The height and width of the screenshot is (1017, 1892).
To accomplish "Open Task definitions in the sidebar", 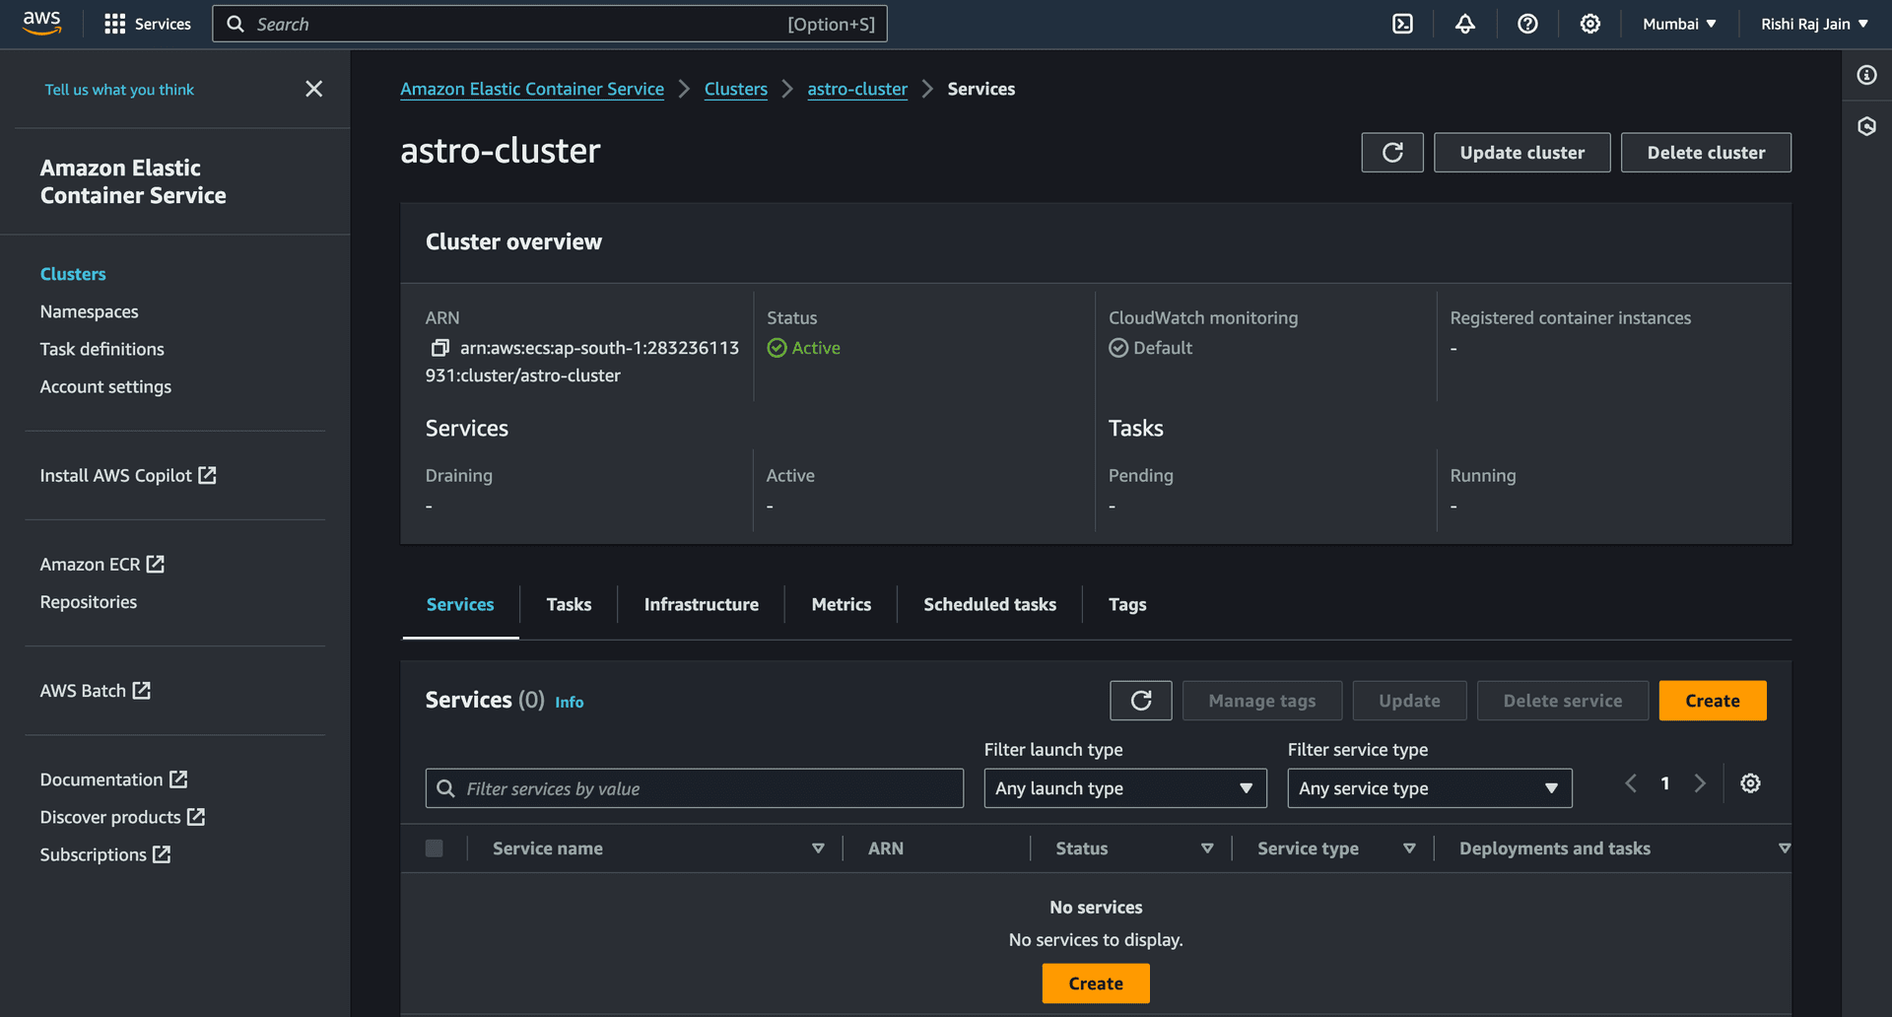I will coord(101,349).
